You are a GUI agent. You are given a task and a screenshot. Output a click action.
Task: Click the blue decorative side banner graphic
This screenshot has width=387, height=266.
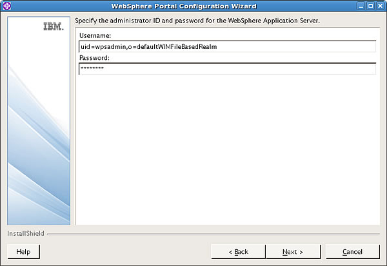click(39, 121)
